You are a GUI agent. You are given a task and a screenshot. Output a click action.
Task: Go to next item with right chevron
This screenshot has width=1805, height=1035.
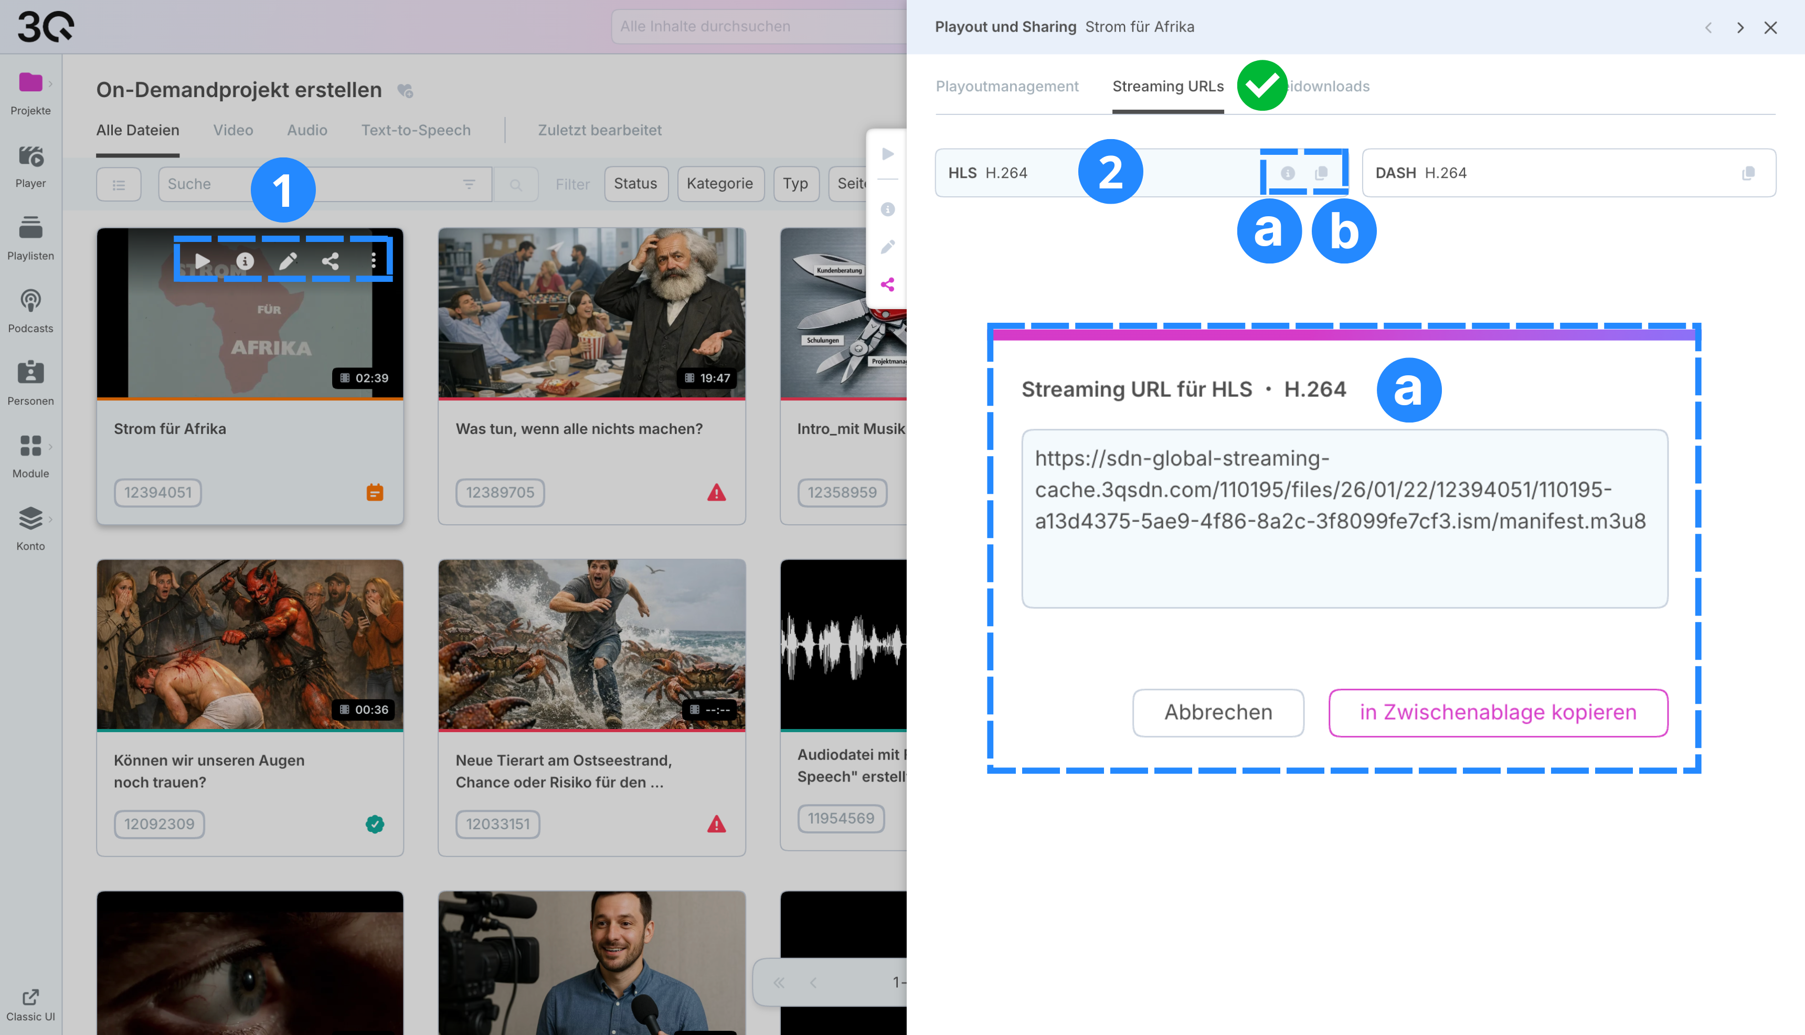[1739, 27]
